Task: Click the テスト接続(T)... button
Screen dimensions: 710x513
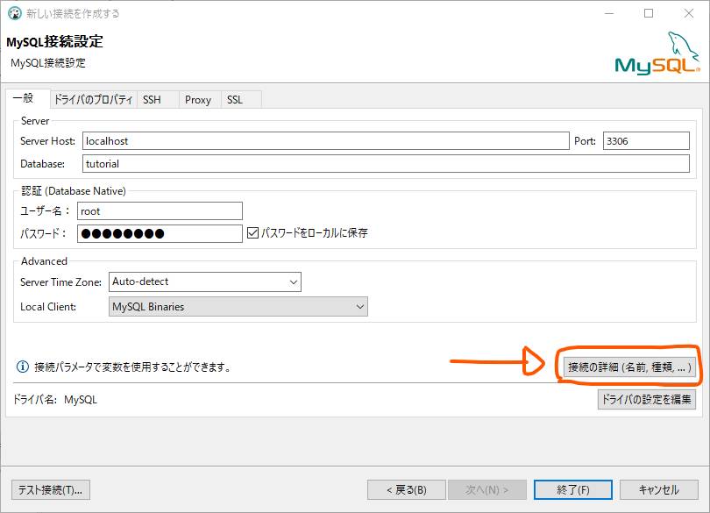Action: click(x=51, y=490)
